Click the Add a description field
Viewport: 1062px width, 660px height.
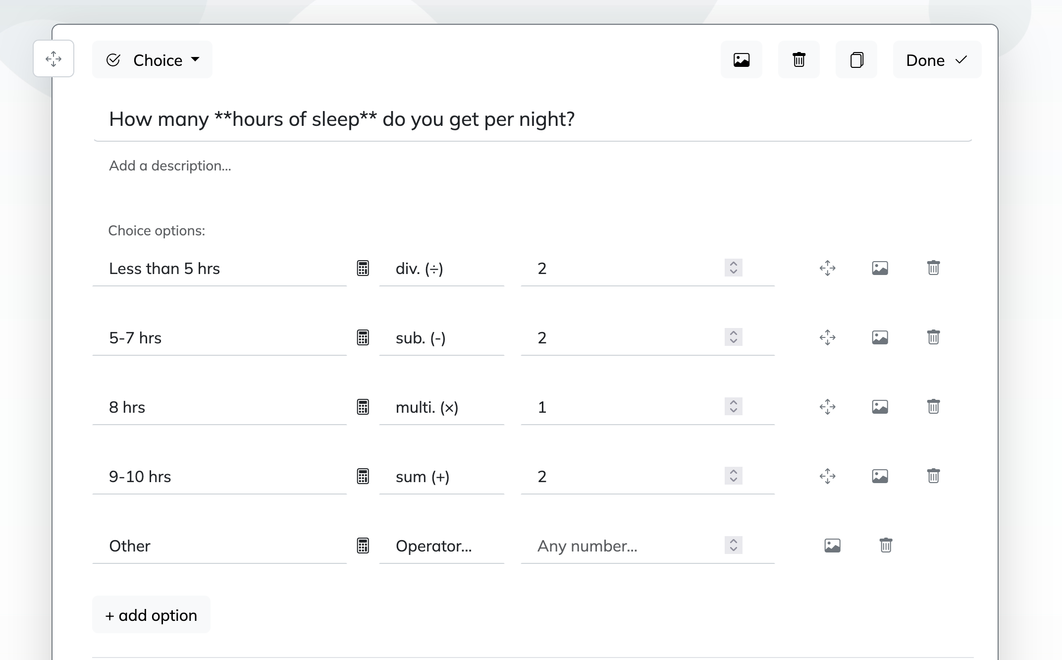(x=533, y=165)
